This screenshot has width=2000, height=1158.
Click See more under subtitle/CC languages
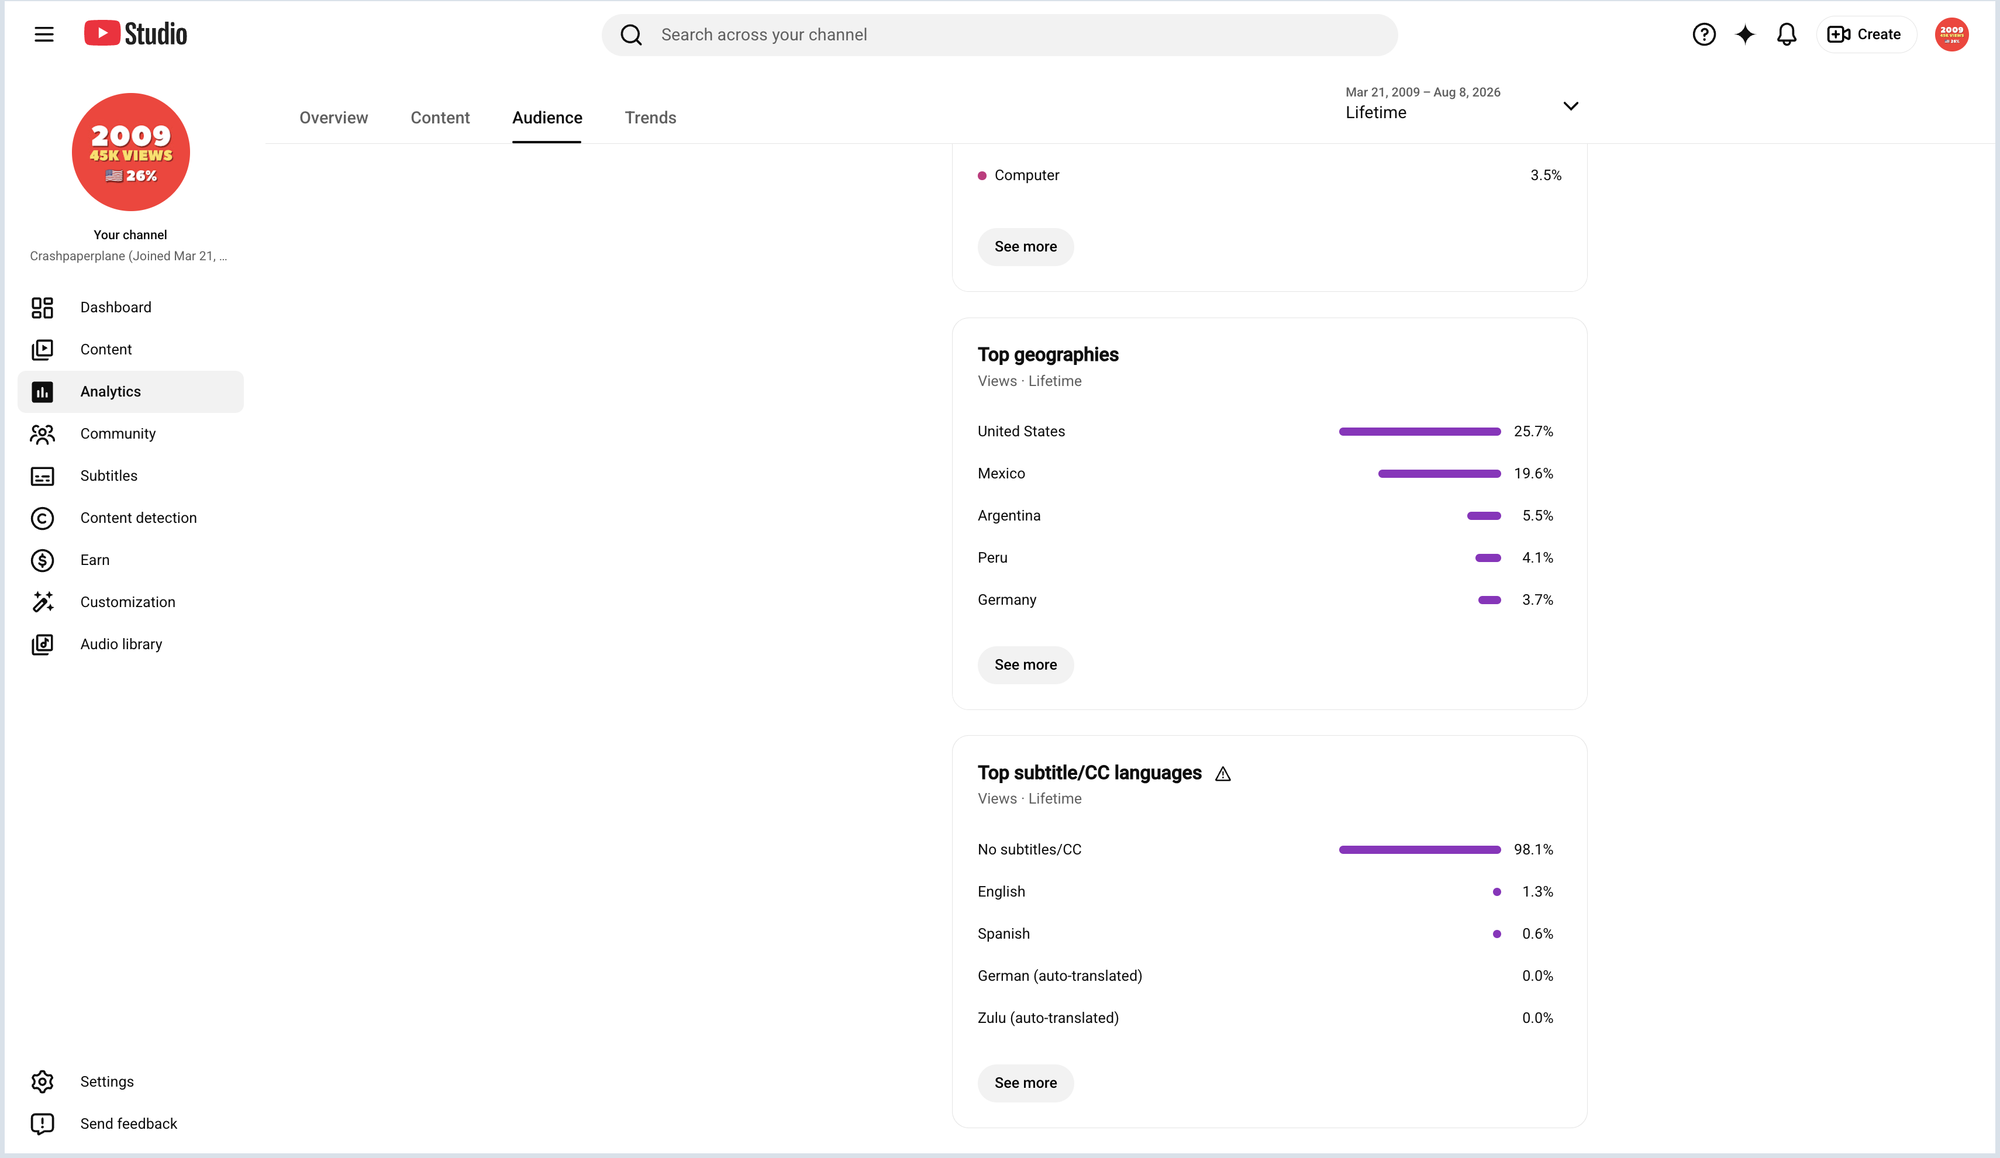point(1025,1083)
